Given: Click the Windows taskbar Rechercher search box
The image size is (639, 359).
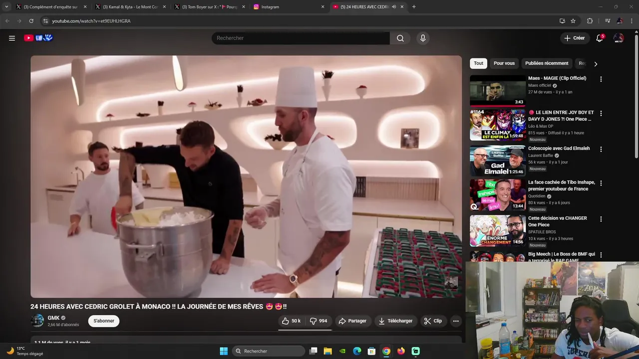Looking at the screenshot, I should [x=269, y=351].
